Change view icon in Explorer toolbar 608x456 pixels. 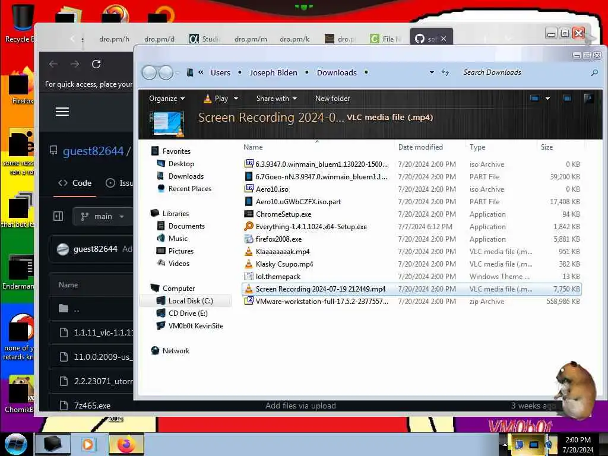(x=534, y=99)
